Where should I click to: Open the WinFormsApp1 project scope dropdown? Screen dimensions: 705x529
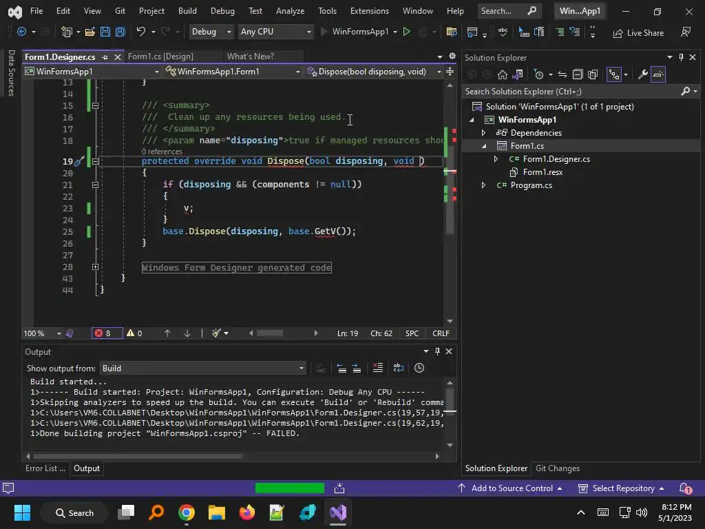coord(92,72)
